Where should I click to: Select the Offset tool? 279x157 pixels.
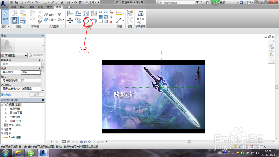point(78,13)
